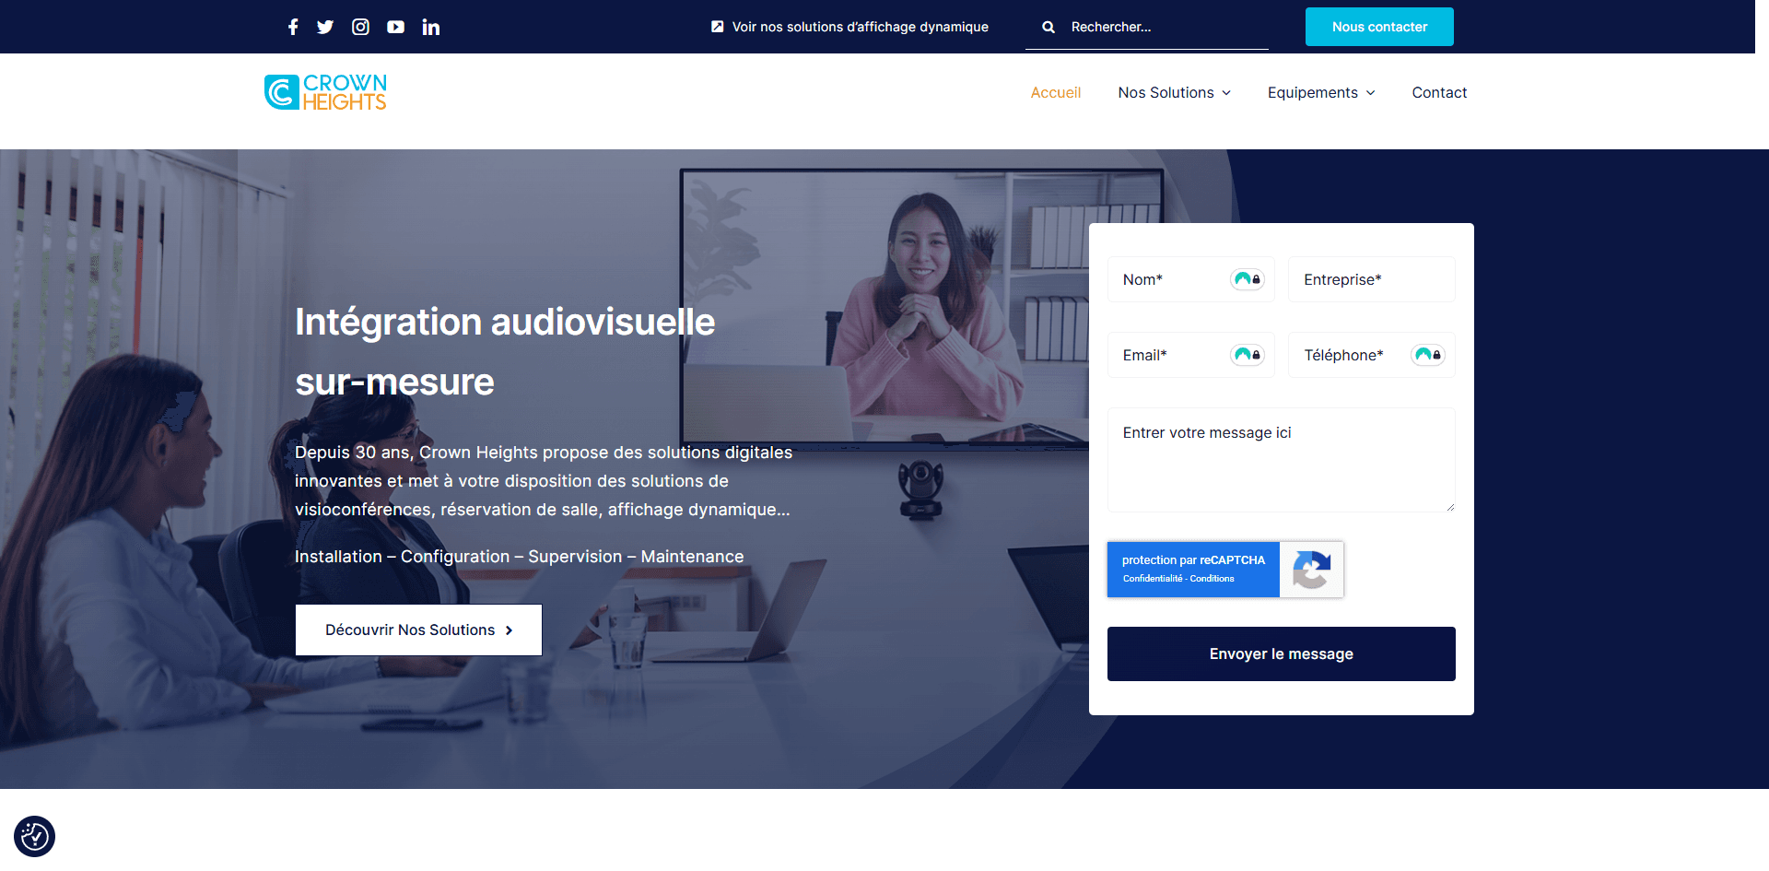
Task: Open the Contact menu item
Action: pyautogui.click(x=1438, y=93)
